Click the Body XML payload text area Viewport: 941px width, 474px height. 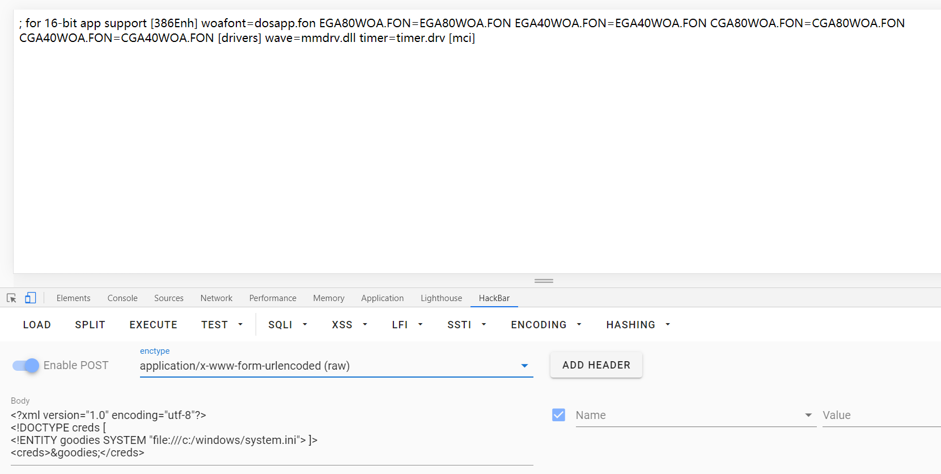[272, 434]
